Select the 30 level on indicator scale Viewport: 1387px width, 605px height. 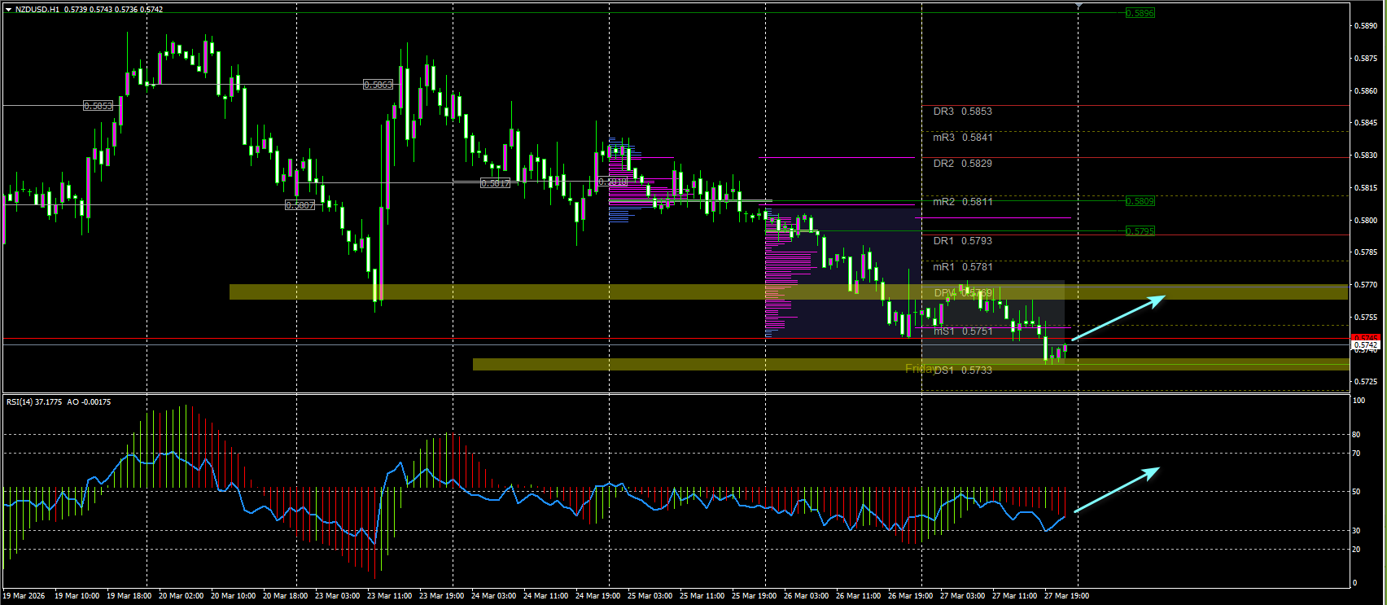(x=1356, y=531)
